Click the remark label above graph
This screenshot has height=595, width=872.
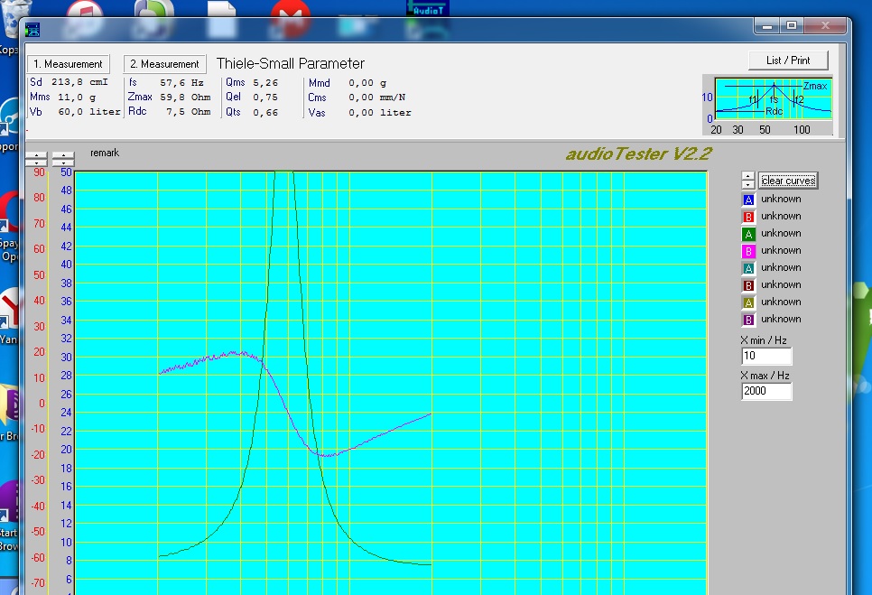pos(105,153)
